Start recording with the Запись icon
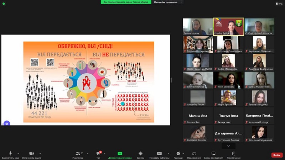 coord(140,153)
